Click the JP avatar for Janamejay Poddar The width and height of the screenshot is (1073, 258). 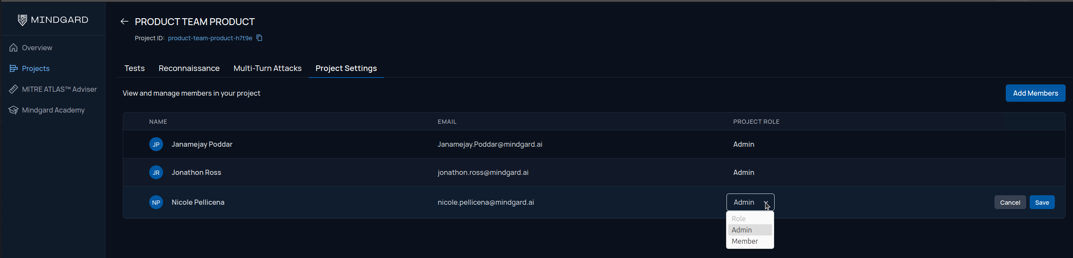click(x=156, y=144)
